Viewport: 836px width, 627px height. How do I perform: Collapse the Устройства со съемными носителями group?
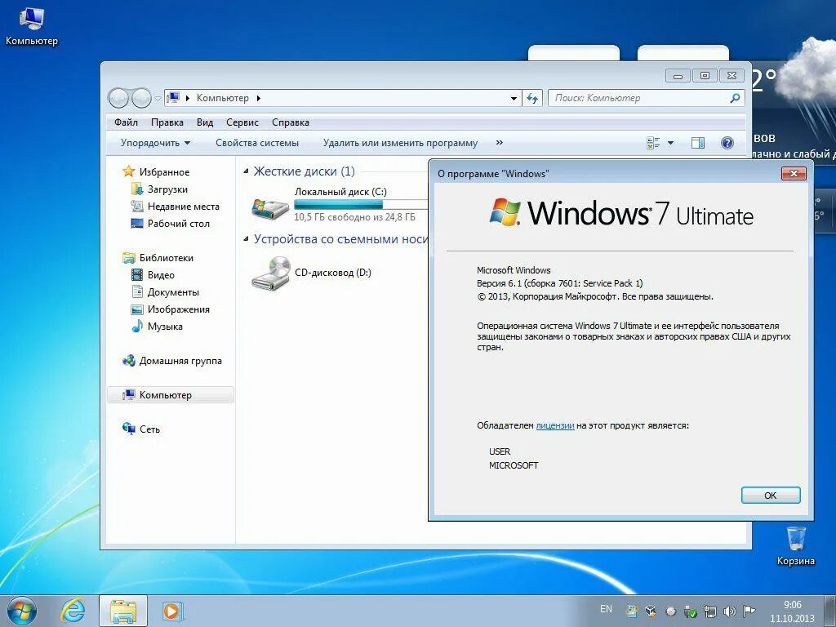tap(246, 239)
